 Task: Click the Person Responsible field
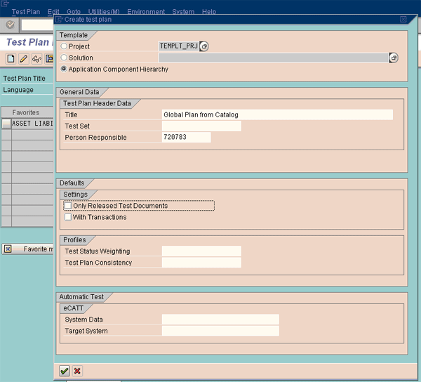(187, 137)
